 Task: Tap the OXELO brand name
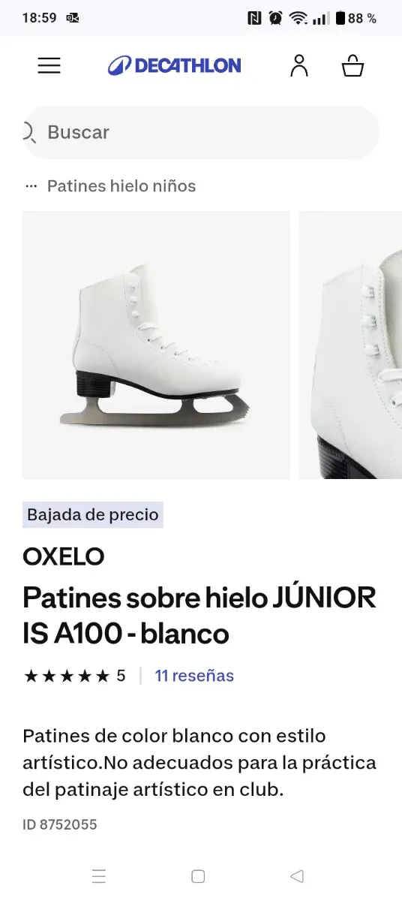pyautogui.click(x=64, y=556)
